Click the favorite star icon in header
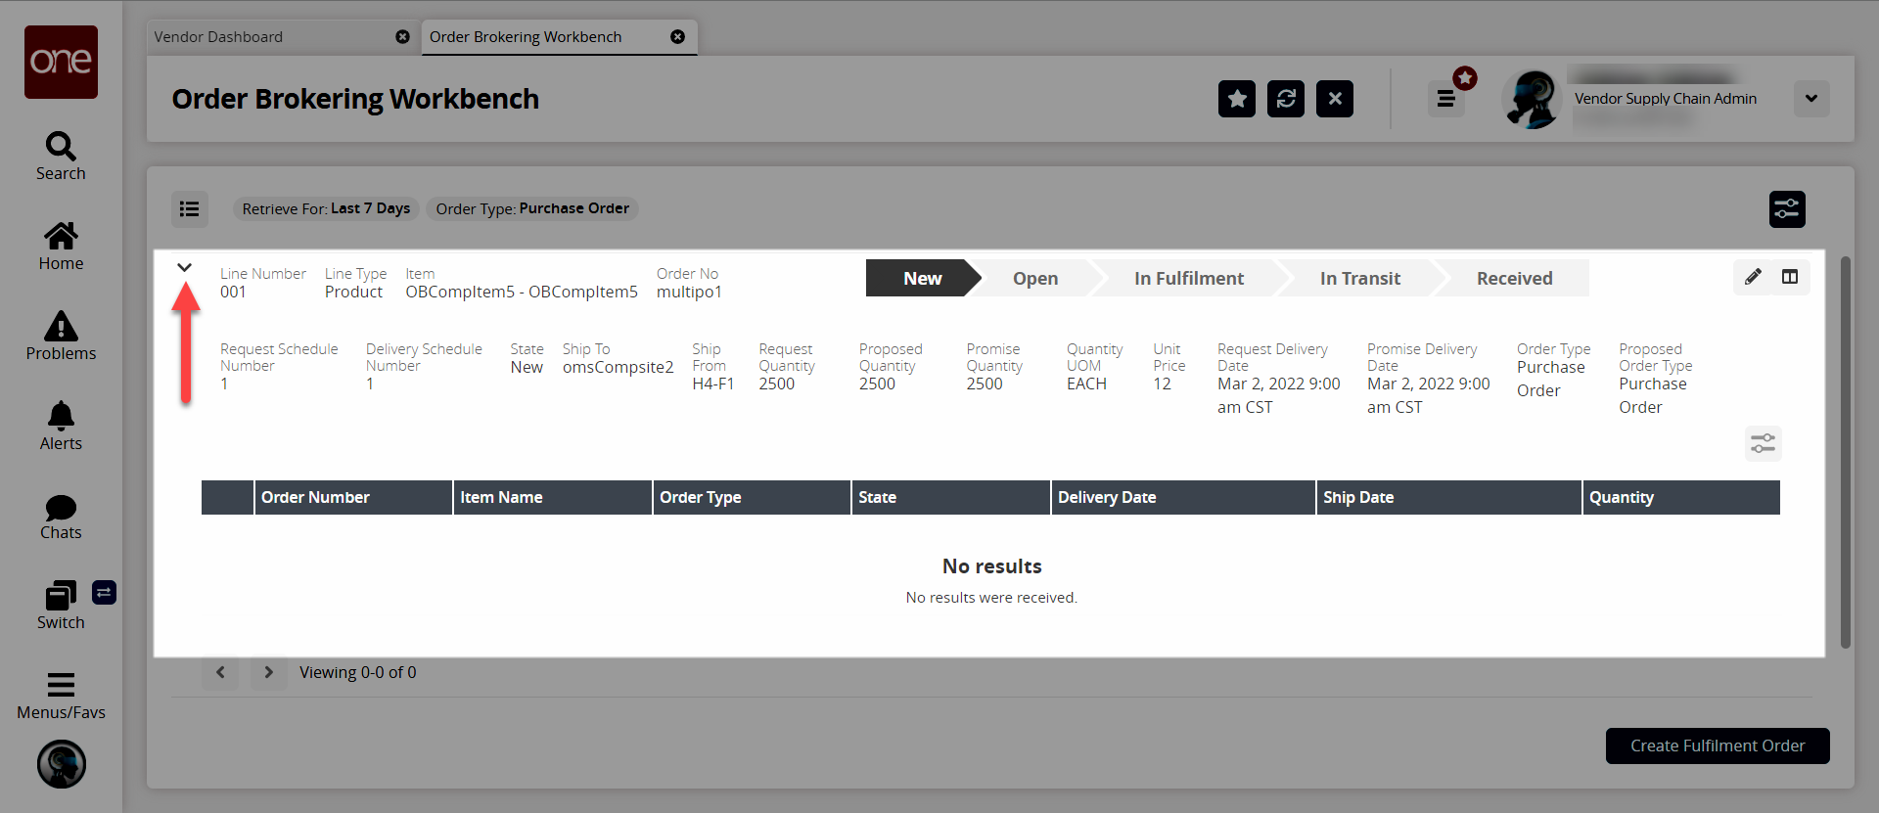1879x813 pixels. click(1236, 99)
